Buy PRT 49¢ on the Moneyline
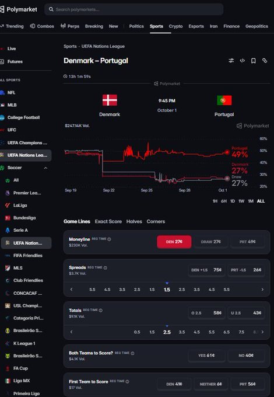Viewport: 274px width, 397px height. 247,242
